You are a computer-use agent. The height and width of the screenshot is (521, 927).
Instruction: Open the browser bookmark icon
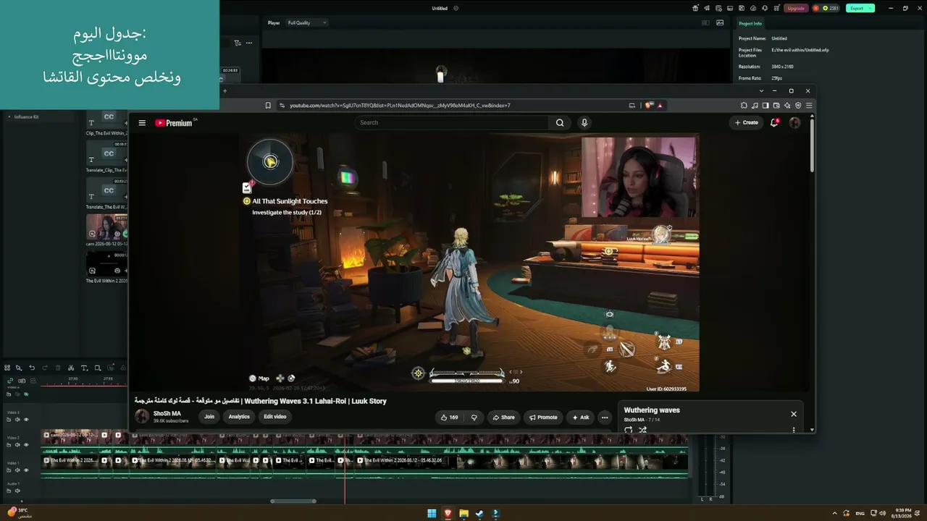[268, 106]
